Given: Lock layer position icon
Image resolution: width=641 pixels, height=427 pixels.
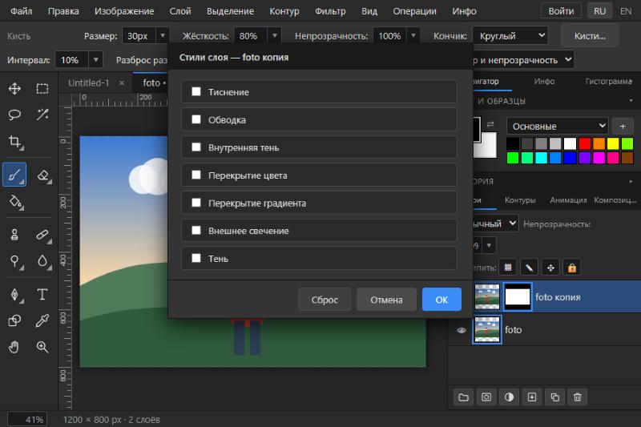Looking at the screenshot, I should click(x=550, y=268).
